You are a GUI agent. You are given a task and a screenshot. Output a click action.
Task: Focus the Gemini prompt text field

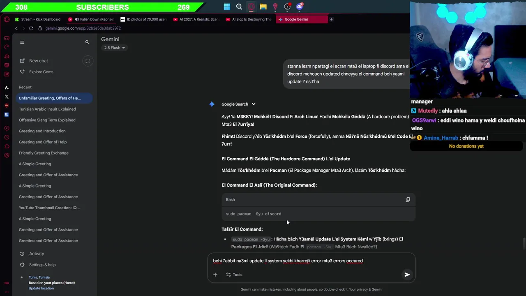pos(311,261)
